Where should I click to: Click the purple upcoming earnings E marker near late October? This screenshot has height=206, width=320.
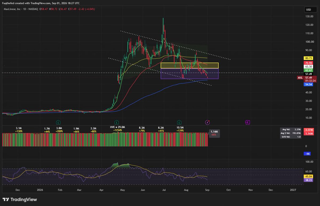247,122
